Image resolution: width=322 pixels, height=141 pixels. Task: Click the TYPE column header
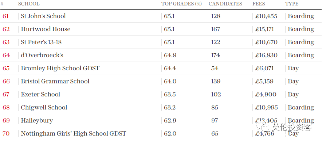(292, 4)
